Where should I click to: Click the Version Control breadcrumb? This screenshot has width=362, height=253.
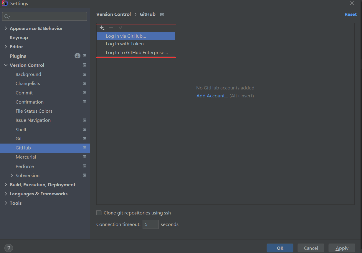pos(113,14)
